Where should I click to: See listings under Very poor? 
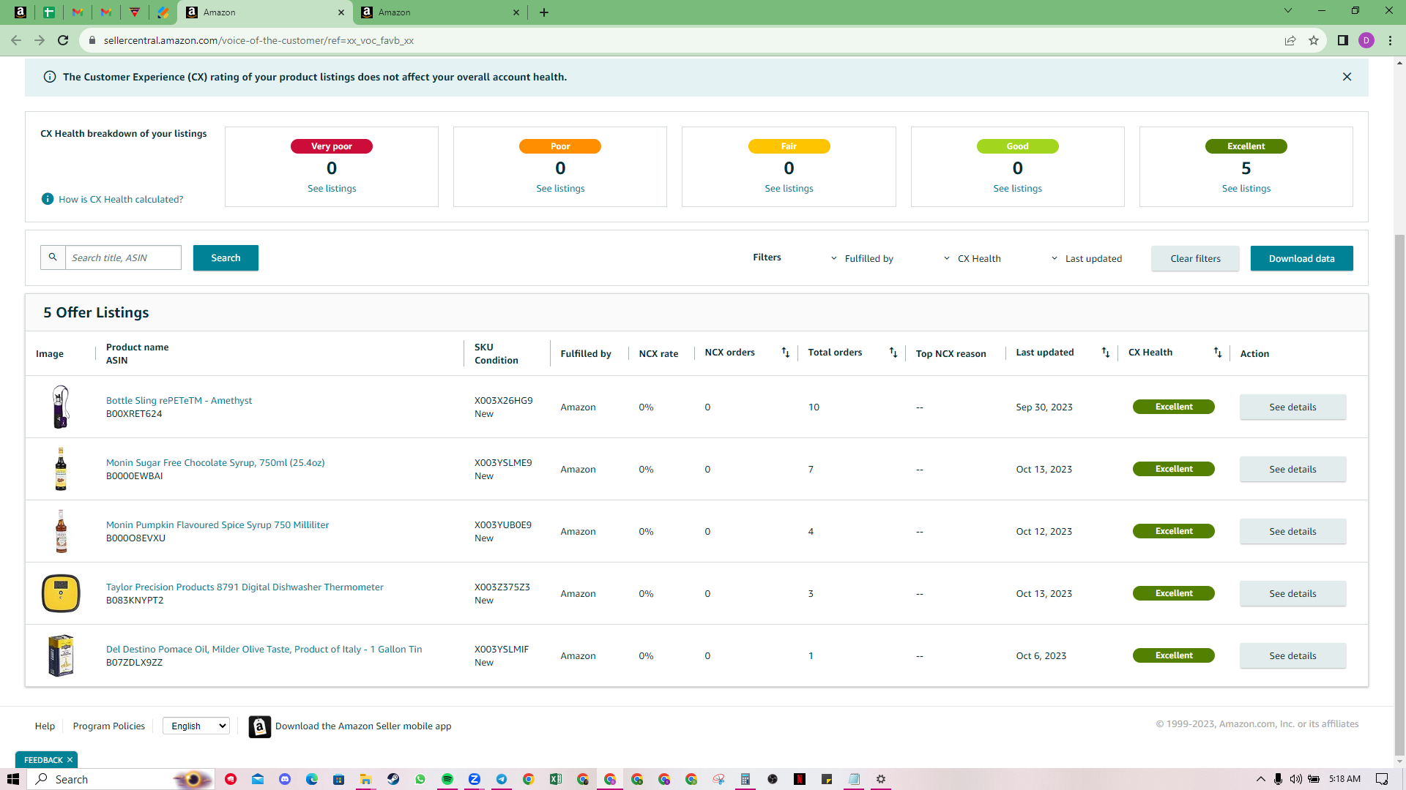(x=332, y=189)
